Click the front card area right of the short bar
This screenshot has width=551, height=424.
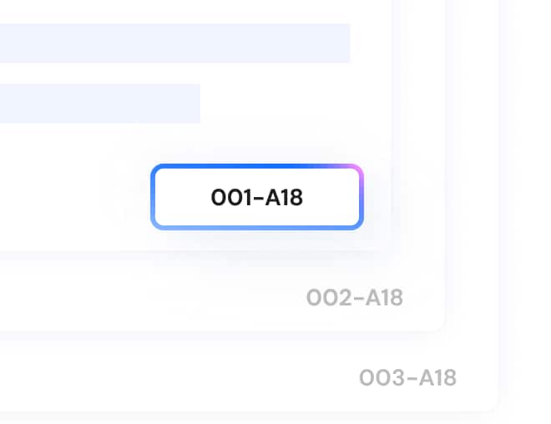coord(292,103)
